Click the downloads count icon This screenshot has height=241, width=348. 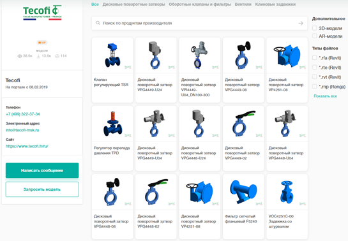(x=38, y=56)
